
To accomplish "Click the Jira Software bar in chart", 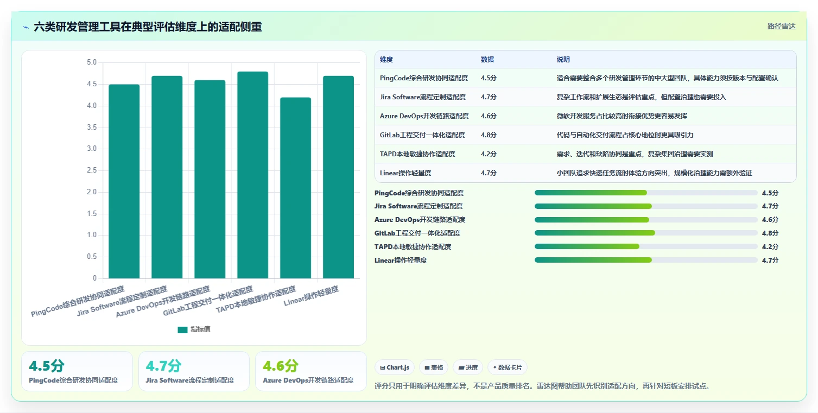I will (167, 177).
